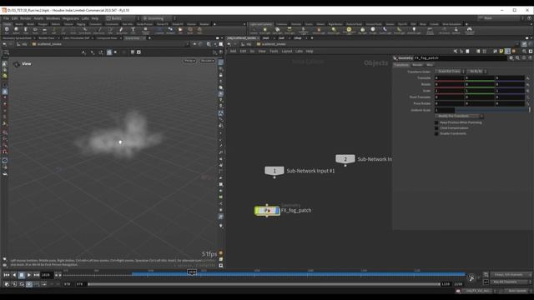Click the Scale Y input field
The height and width of the screenshot is (300, 534).
(x=480, y=91)
